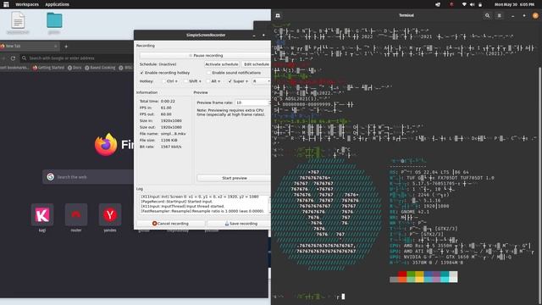Viewport: 542px width, 305px height.
Task: Reload the page in Firefox
Action: click(x=13, y=58)
